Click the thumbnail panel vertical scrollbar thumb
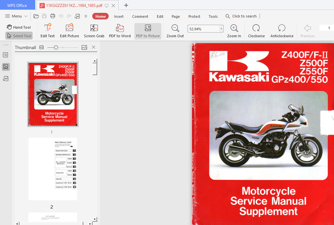Image resolution: width=334 pixels, height=225 pixels. [95, 69]
